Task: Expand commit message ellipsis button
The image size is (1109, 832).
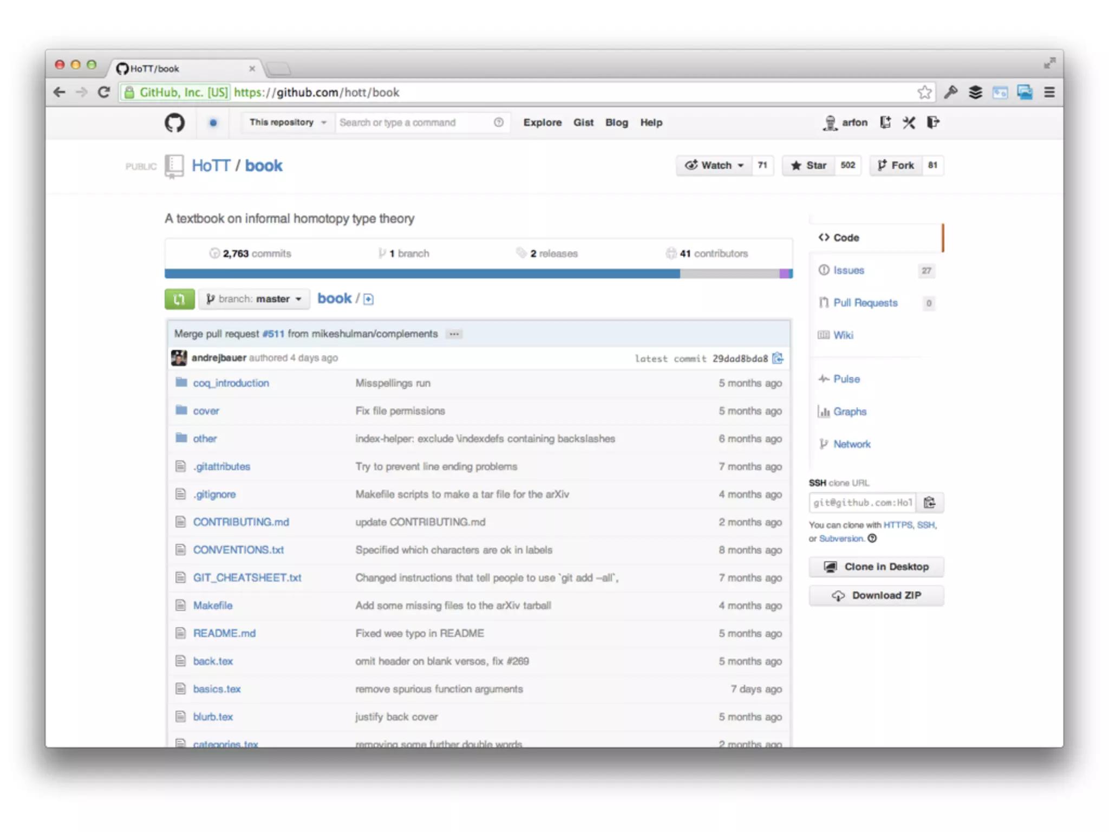Action: pos(454,334)
